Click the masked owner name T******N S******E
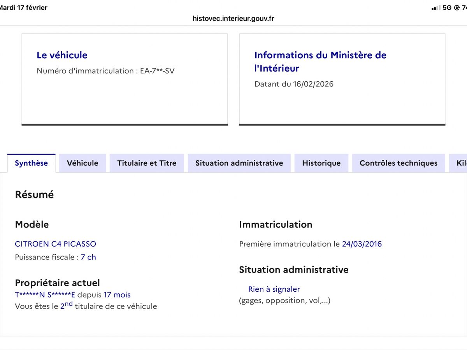The image size is (467, 350). pyautogui.click(x=45, y=295)
